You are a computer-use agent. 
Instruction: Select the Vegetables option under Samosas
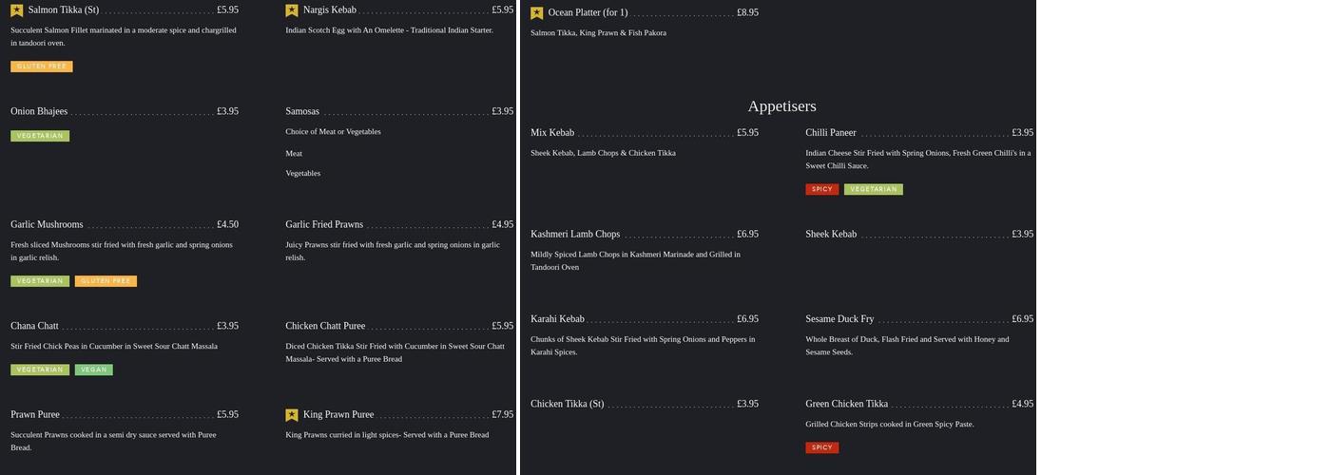pyautogui.click(x=303, y=173)
